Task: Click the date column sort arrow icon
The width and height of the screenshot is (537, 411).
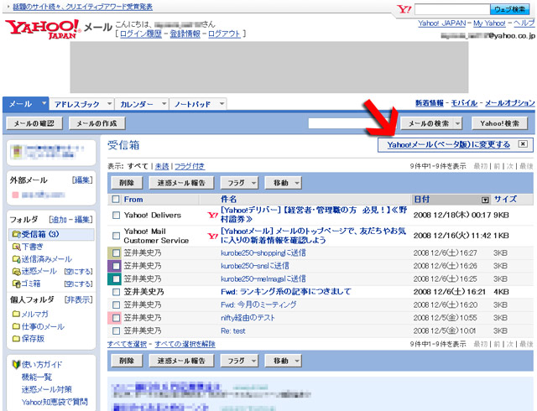Action: [485, 200]
